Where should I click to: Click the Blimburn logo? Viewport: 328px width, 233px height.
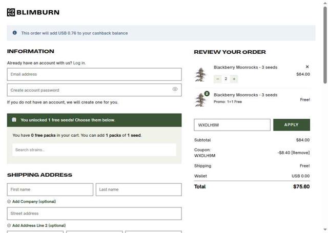coord(33,12)
